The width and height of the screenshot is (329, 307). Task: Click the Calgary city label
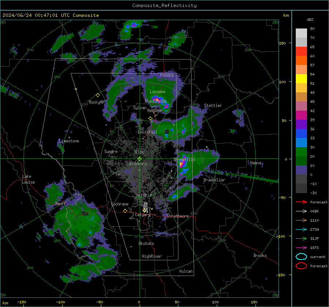tap(143, 215)
